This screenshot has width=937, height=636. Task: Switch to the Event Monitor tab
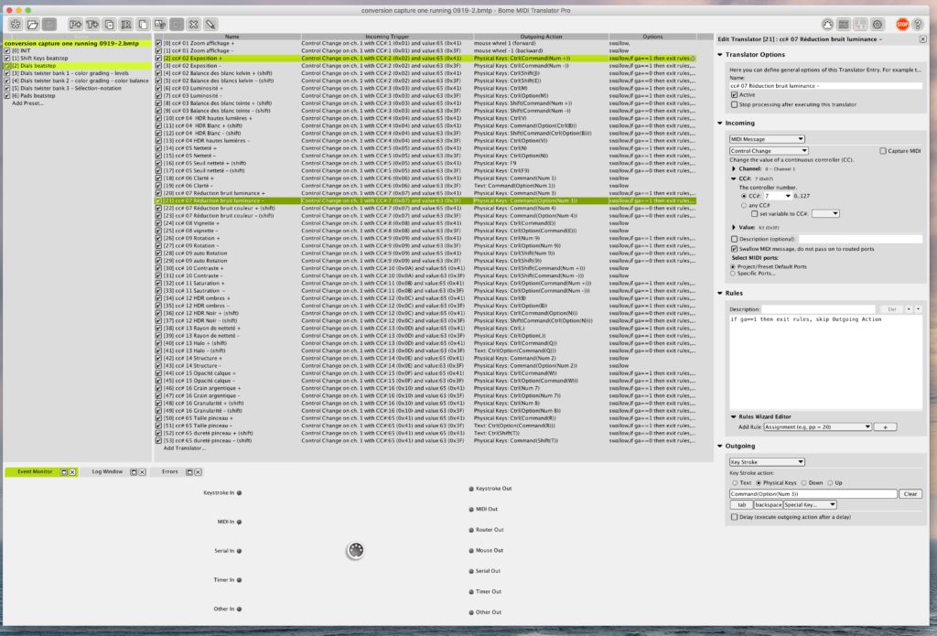pos(35,472)
